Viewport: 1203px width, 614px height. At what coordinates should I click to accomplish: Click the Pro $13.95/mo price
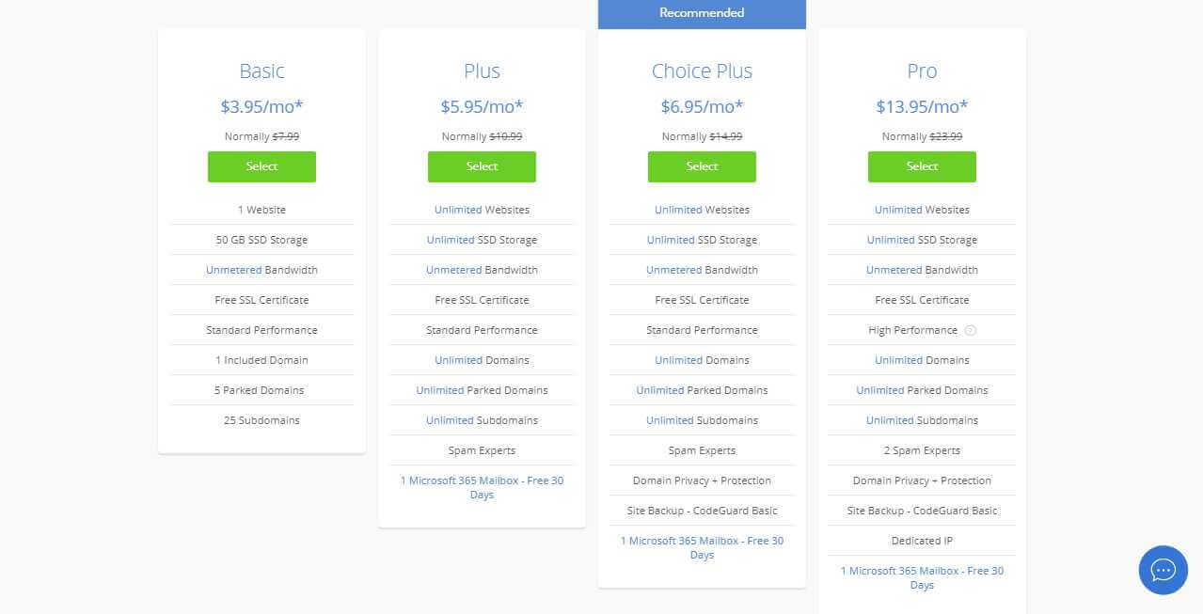[x=922, y=106]
